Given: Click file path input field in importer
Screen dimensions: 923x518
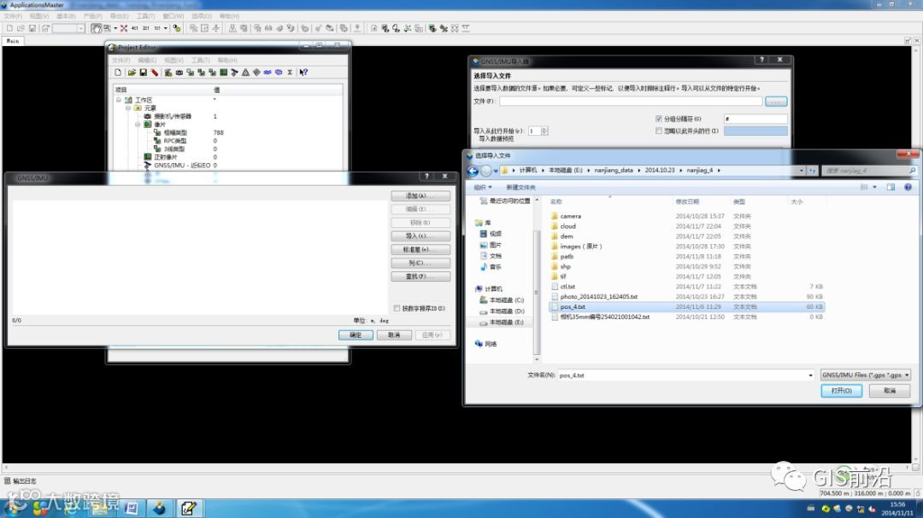Looking at the screenshot, I should [631, 102].
